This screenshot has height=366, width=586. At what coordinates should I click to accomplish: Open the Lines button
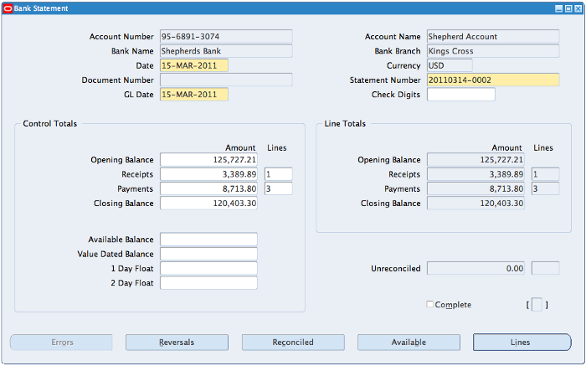click(x=522, y=342)
